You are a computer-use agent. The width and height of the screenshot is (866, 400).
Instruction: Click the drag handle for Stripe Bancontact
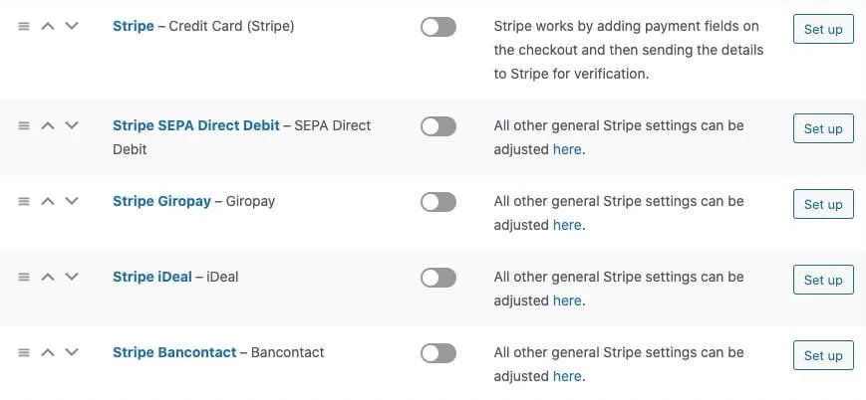(24, 353)
